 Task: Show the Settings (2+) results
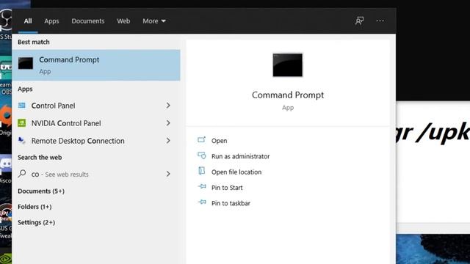pos(36,222)
